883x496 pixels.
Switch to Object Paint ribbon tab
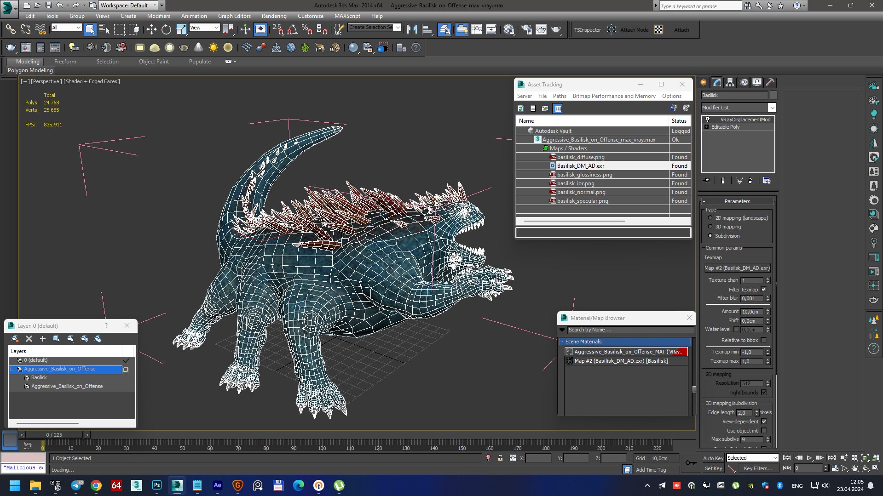pyautogui.click(x=154, y=62)
